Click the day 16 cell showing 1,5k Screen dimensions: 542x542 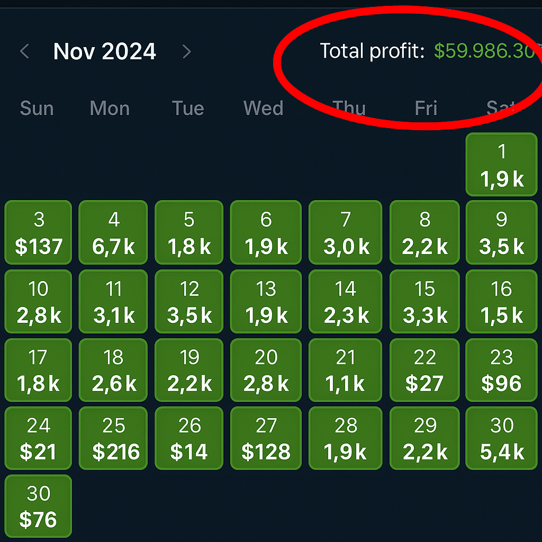coord(502,302)
